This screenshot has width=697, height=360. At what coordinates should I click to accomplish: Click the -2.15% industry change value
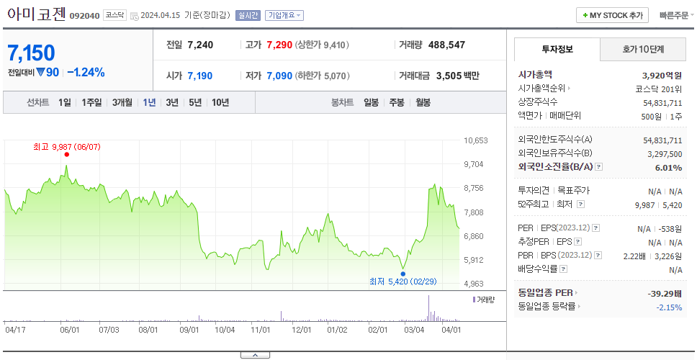coord(669,307)
